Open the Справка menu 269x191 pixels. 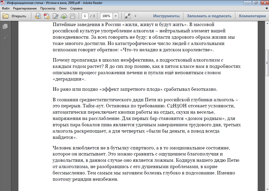click(76, 8)
